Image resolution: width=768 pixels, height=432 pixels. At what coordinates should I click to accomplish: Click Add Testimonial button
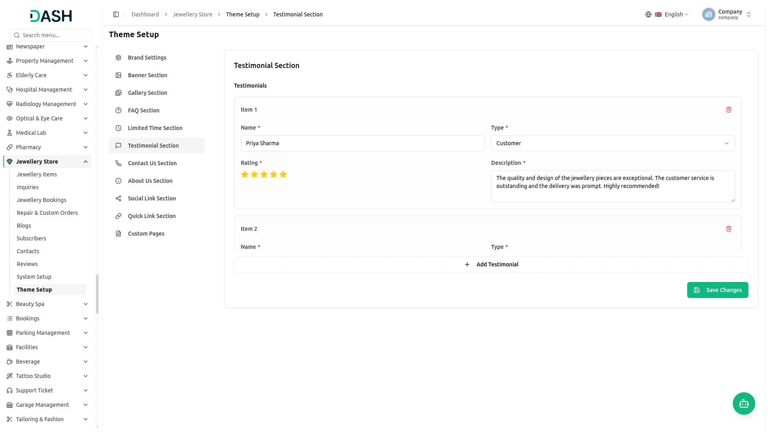pos(491,264)
